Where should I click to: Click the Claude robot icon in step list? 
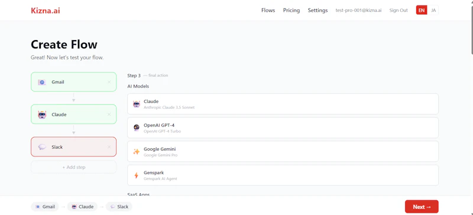tap(42, 115)
